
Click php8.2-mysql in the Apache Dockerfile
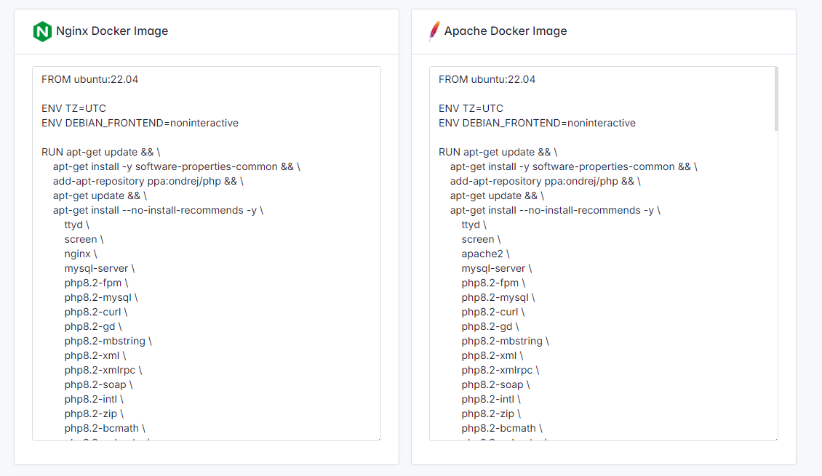(x=498, y=297)
